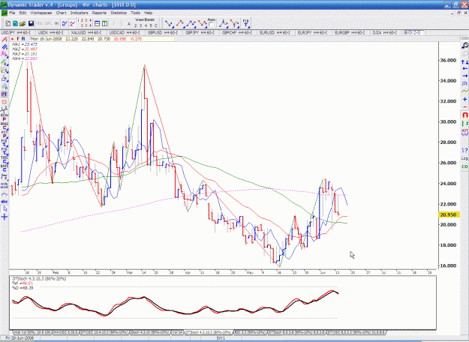Select the letter A text tool
Screen dimensions: 469x342
[129, 23]
